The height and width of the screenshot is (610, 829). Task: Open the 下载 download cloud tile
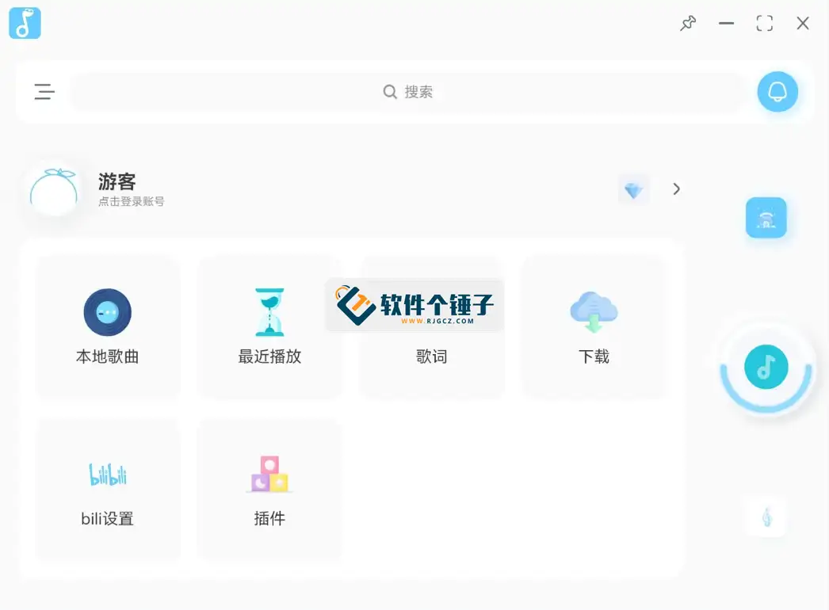[x=594, y=326]
